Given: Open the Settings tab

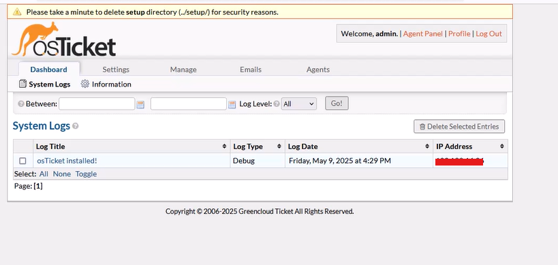Looking at the screenshot, I should coord(116,69).
